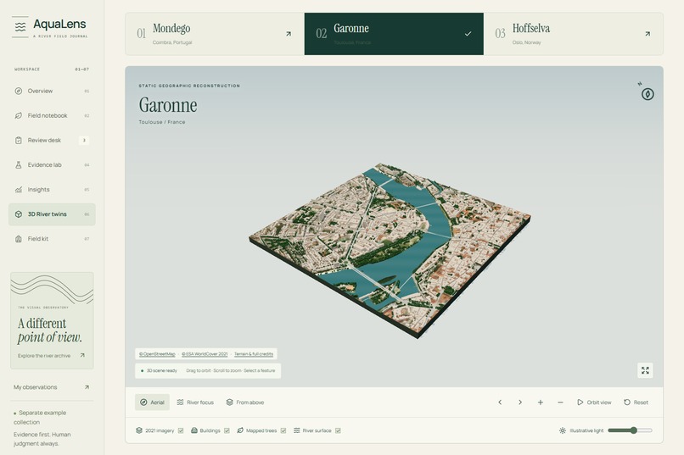Toggle the Buildings layer checkbox
684x455 pixels.
click(227, 430)
